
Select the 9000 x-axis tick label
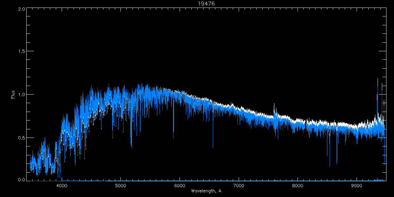tap(357, 186)
